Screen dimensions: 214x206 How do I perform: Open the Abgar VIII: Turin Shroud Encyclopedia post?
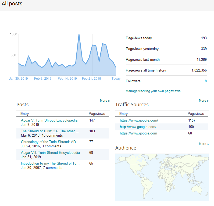(50, 153)
